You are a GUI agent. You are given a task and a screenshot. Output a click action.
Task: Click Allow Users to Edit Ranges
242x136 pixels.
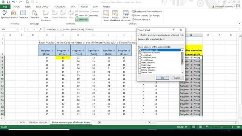pos(146,15)
